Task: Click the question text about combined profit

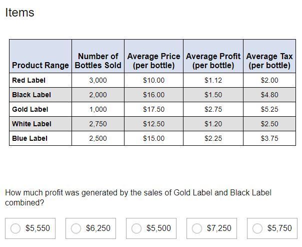Action: [x=138, y=197]
